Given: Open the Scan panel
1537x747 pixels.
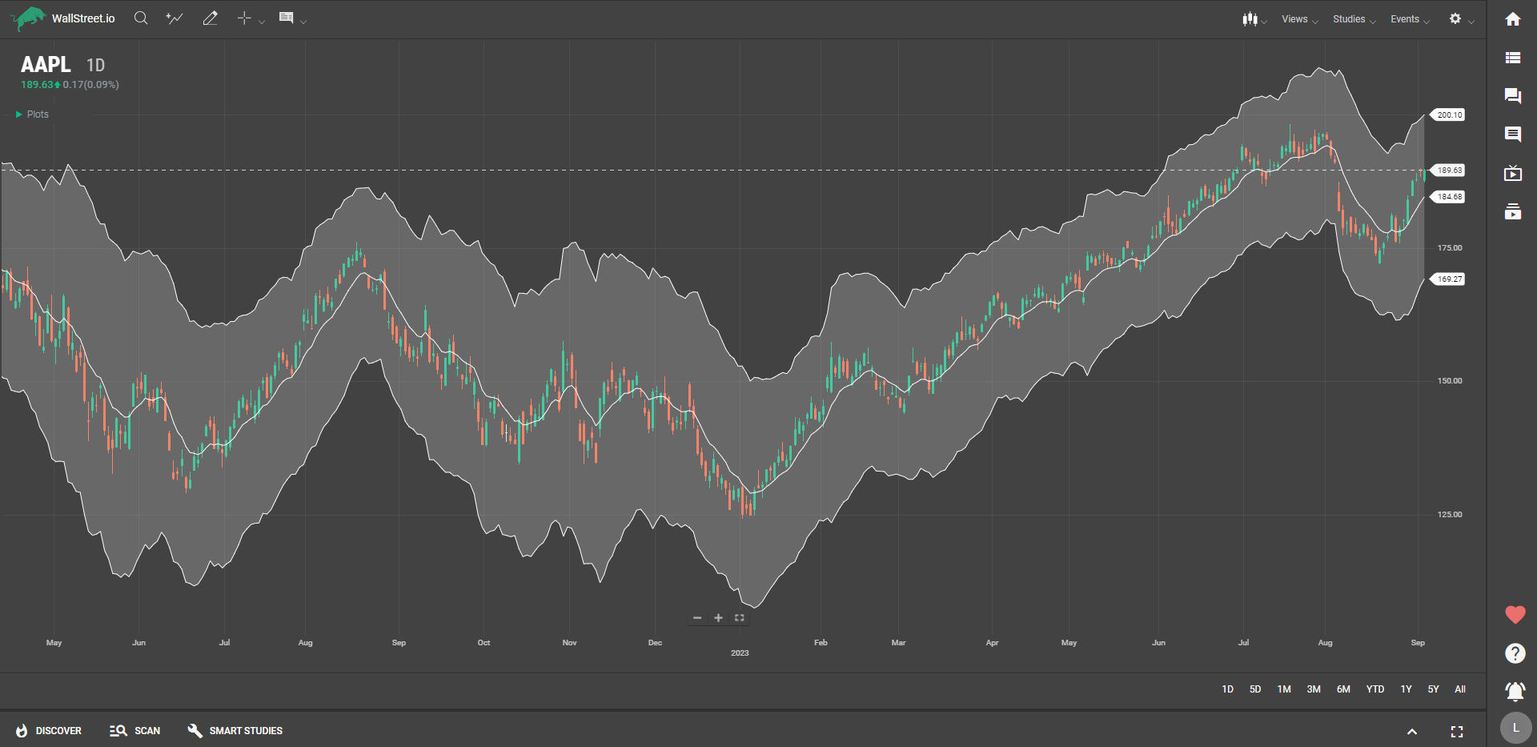Looking at the screenshot, I should [x=134, y=731].
